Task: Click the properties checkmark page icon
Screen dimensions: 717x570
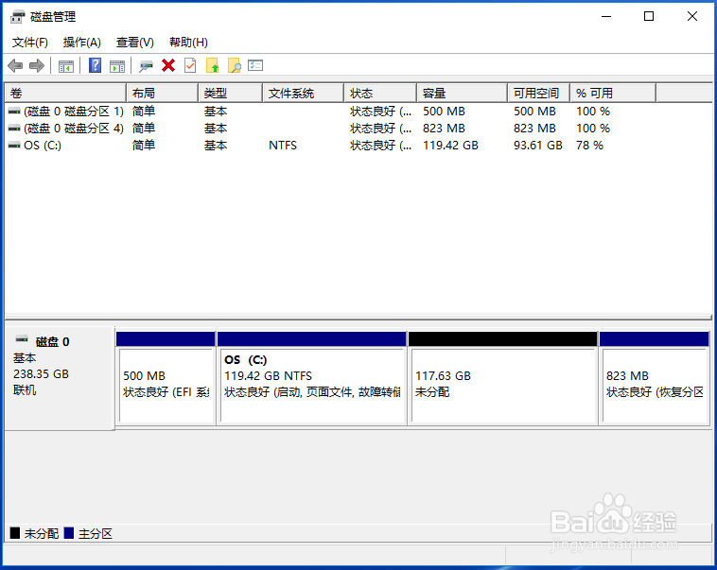Action: pyautogui.click(x=190, y=66)
